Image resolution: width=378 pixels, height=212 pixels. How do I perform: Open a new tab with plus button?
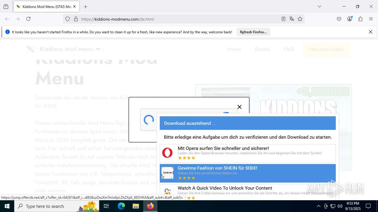(x=86, y=6)
